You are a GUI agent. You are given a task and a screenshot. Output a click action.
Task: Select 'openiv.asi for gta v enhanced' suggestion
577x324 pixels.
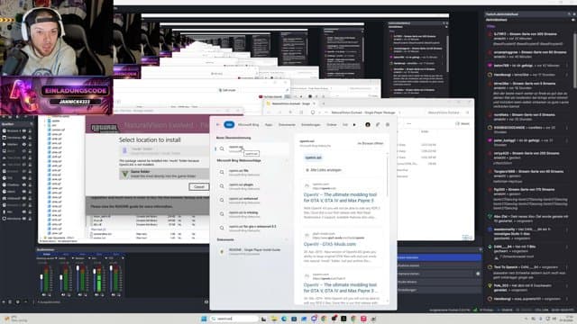[252, 228]
